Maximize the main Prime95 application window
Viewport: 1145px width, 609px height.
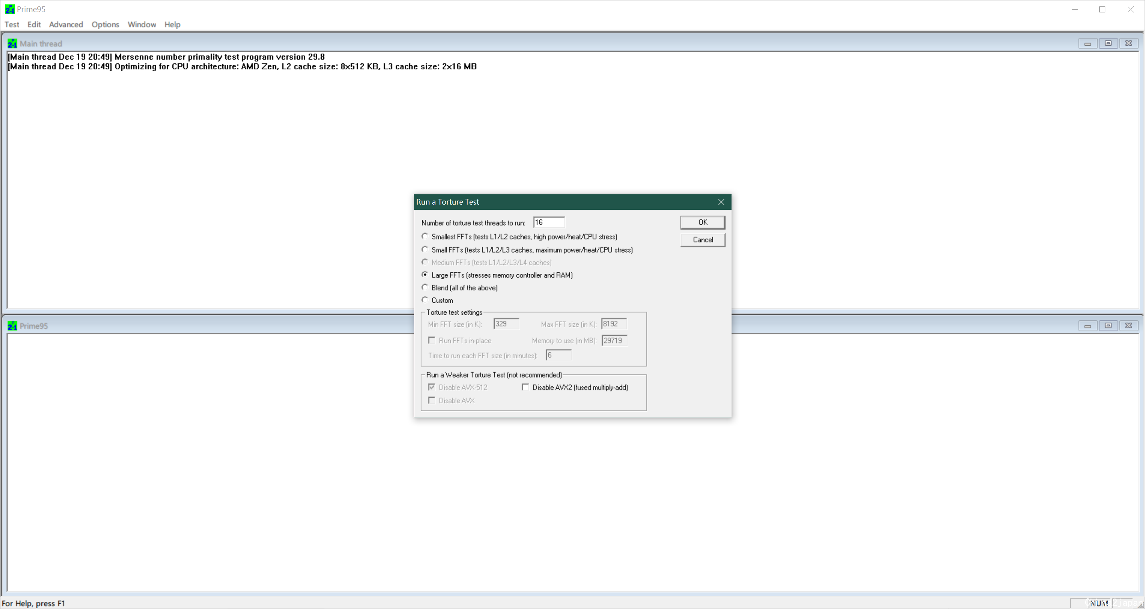click(1102, 9)
